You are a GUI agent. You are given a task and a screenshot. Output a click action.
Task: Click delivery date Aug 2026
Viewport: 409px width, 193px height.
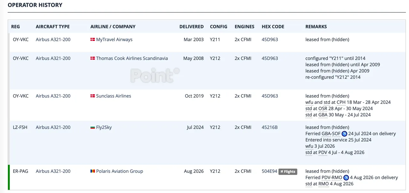194,171
